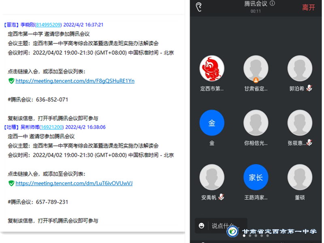
Task: Click sender name 李晓刚
Action: pos(27,25)
